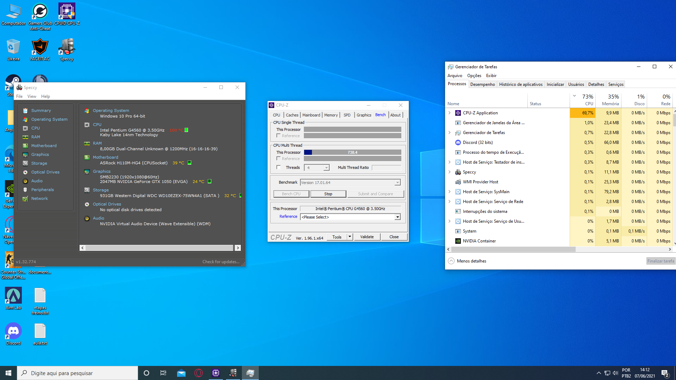Open Opera browser from taskbar
Image resolution: width=676 pixels, height=380 pixels.
click(x=199, y=373)
